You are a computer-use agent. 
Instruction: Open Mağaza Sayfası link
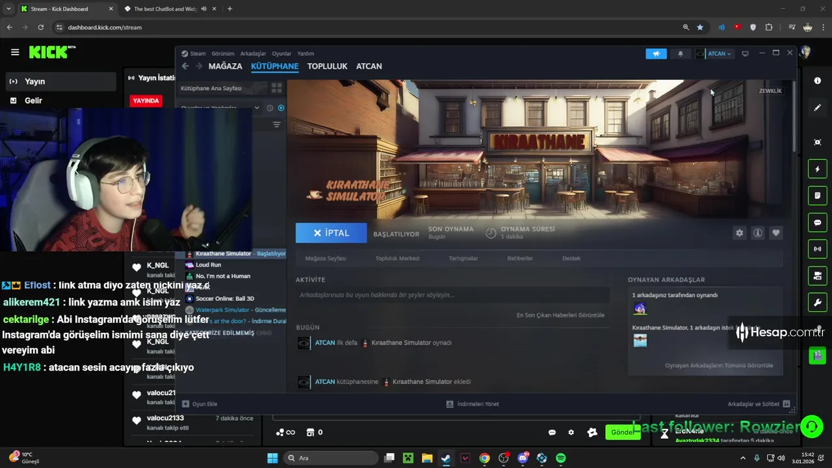[326, 258]
